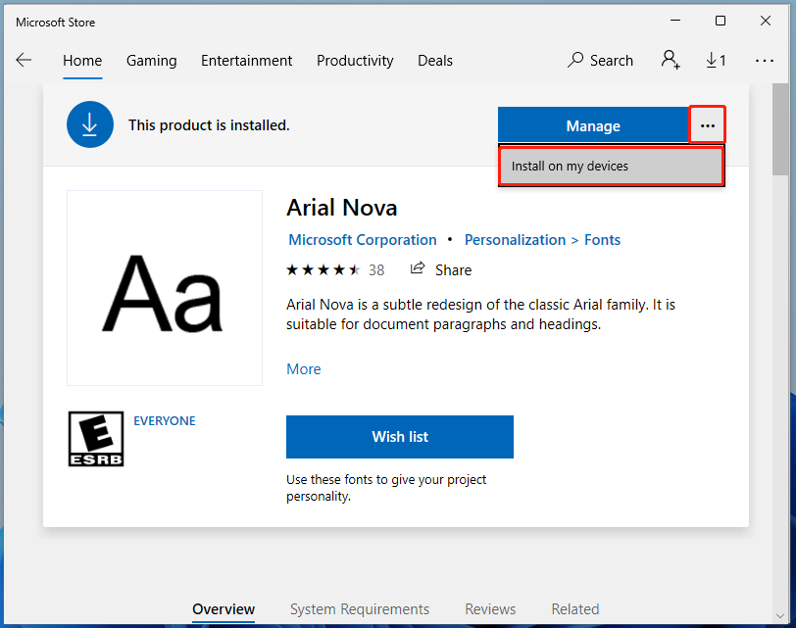Viewport: 796px width, 628px height.
Task: Close the Microsoft Store window
Action: coord(766,21)
